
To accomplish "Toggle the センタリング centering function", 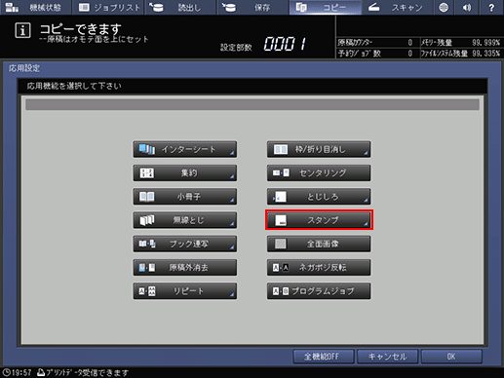I will pyautogui.click(x=319, y=173).
